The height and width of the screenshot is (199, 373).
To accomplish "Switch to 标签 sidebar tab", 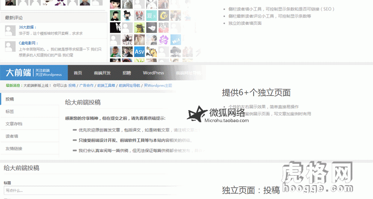I will pyautogui.click(x=10, y=112).
